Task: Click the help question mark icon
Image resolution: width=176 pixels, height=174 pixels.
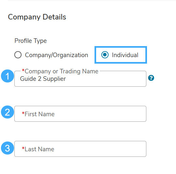Action: [x=151, y=78]
